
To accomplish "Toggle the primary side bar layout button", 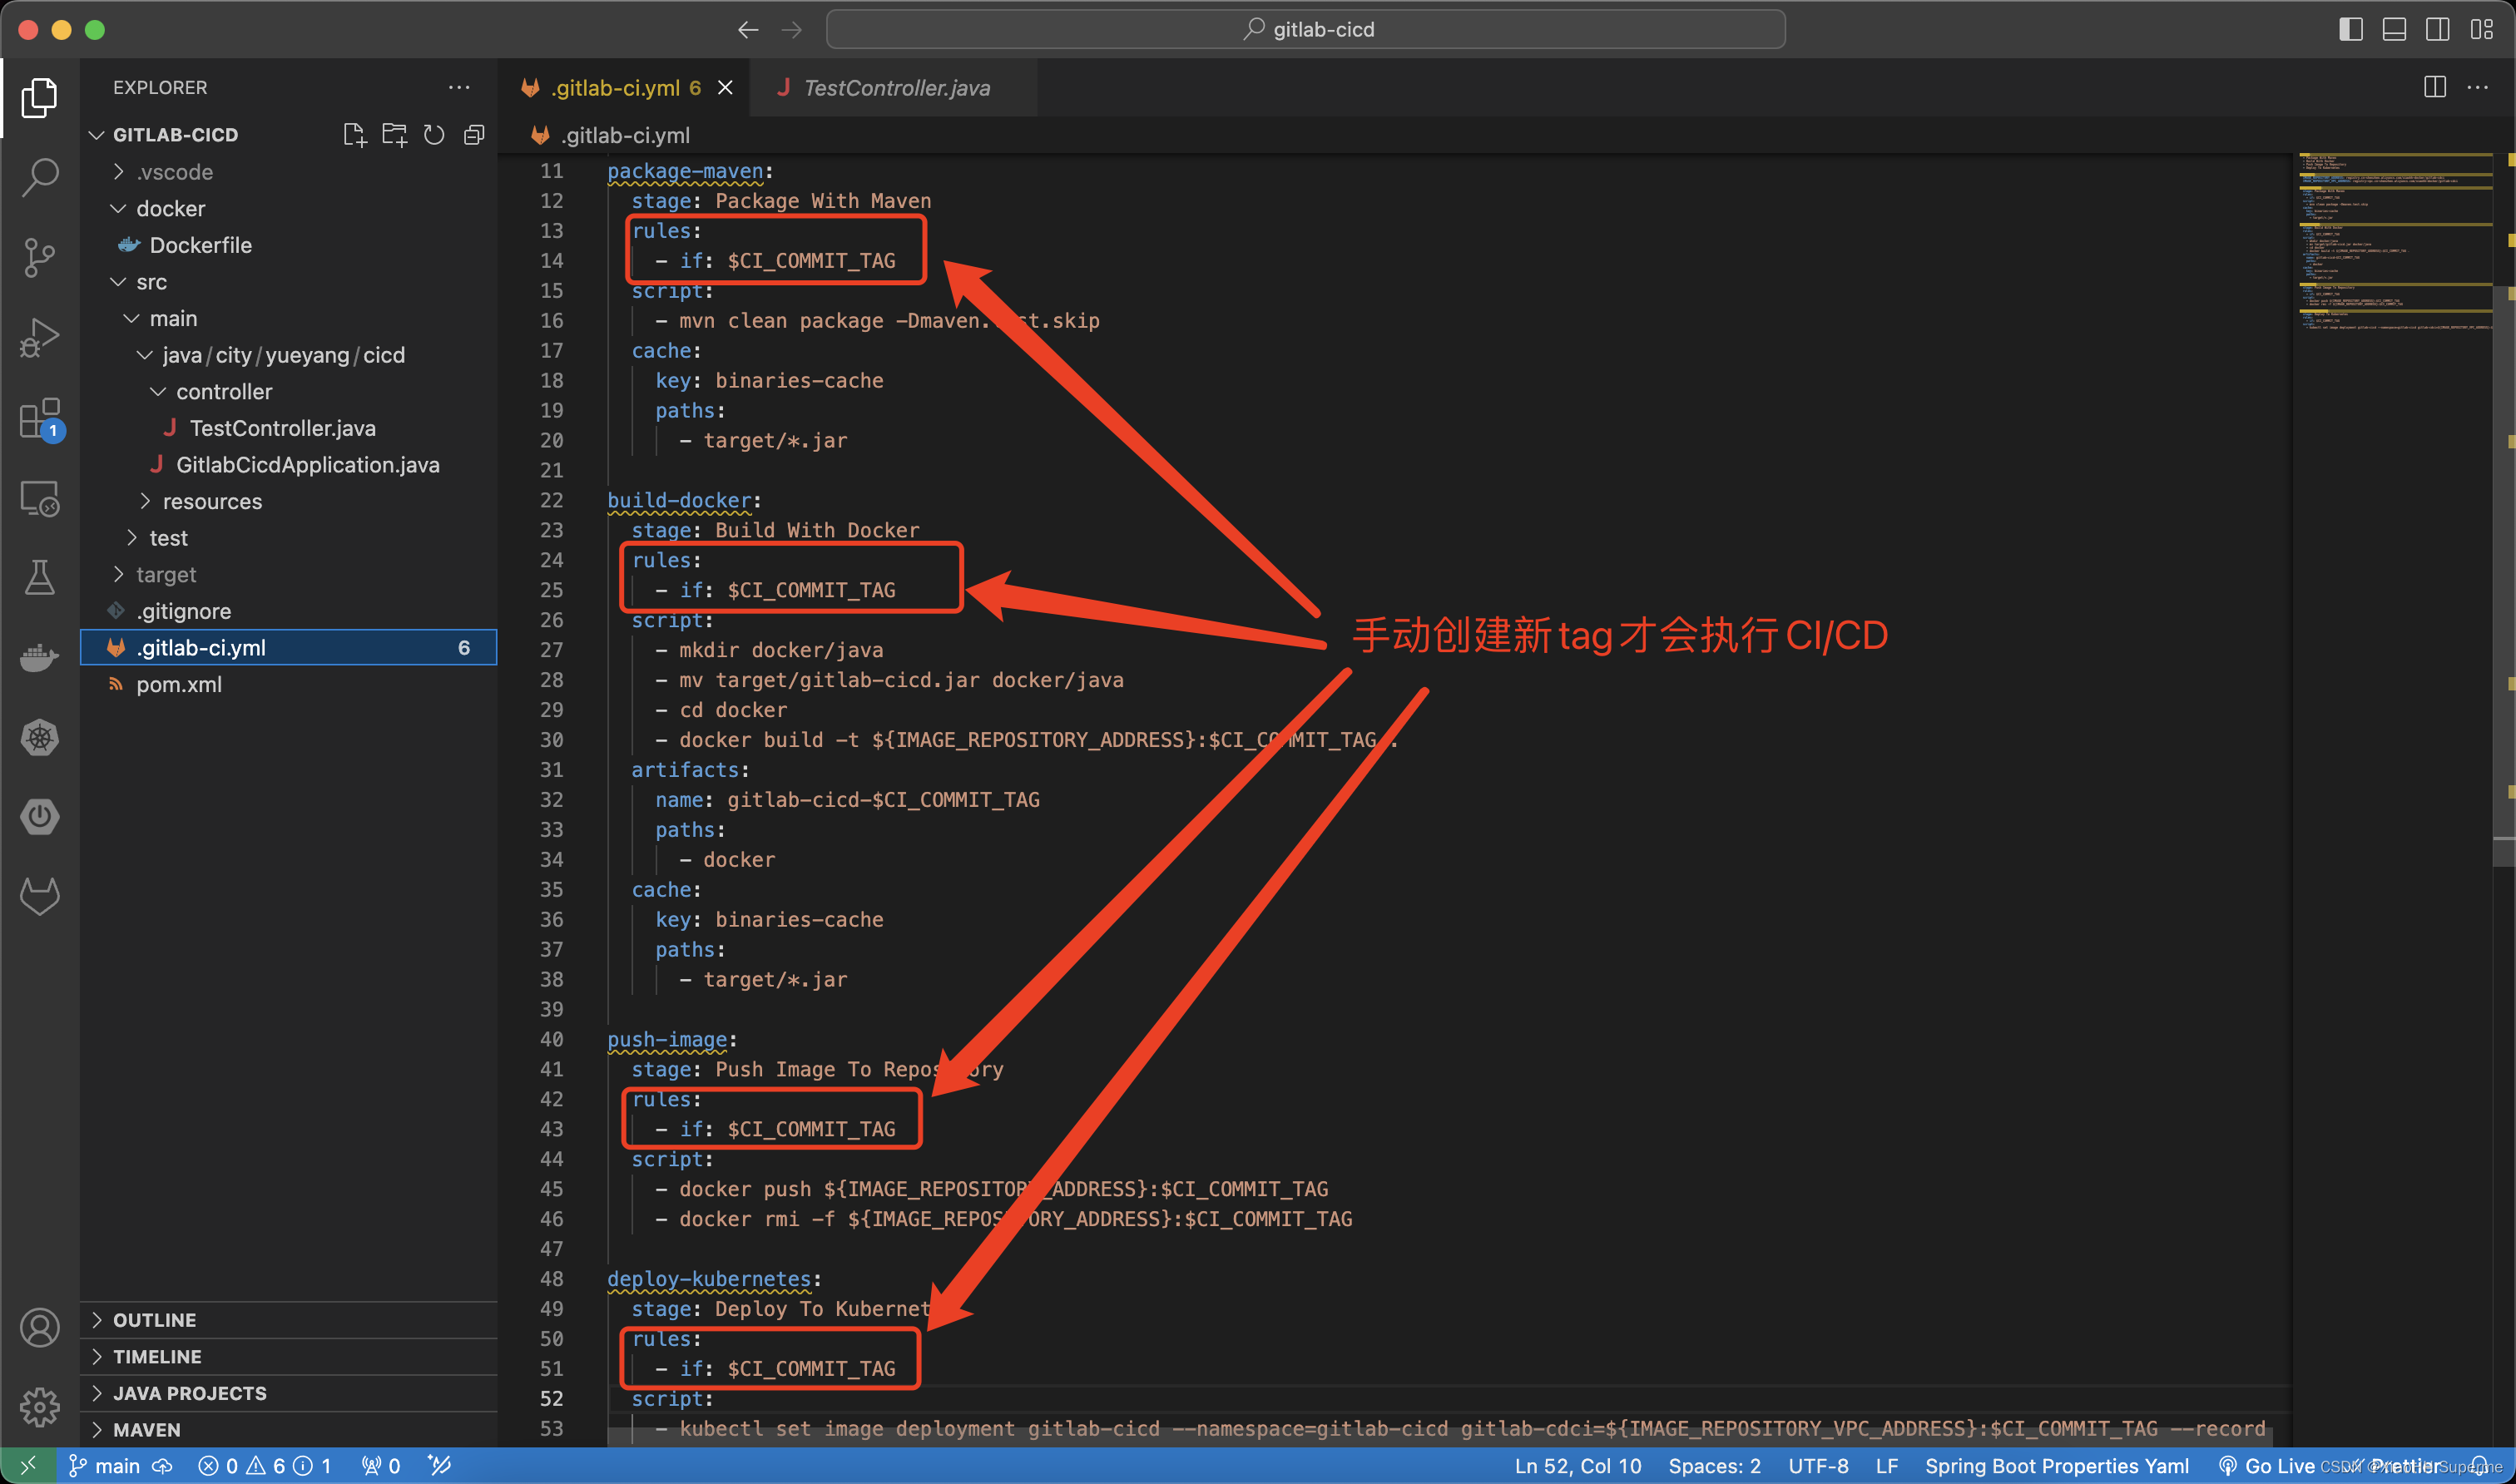I will (x=2350, y=29).
